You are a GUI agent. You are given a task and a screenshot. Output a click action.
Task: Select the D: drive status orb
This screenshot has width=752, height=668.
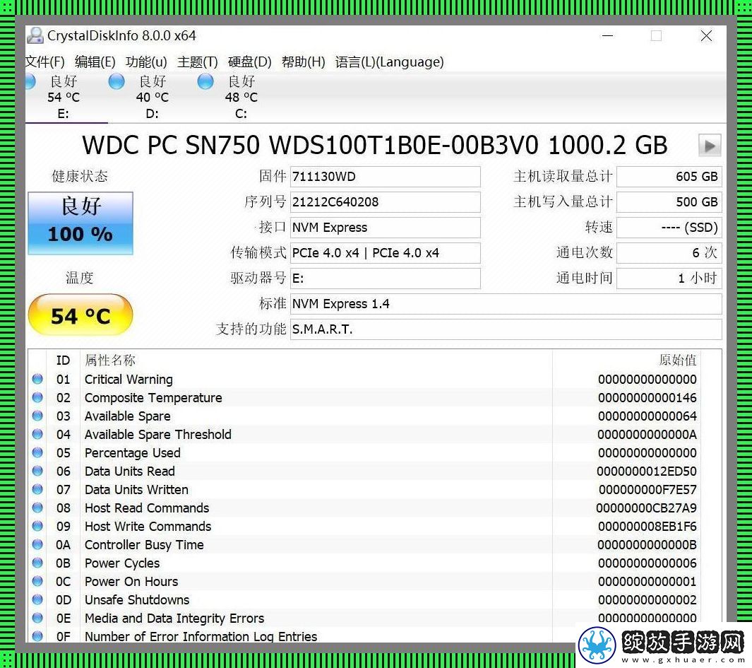[x=117, y=81]
